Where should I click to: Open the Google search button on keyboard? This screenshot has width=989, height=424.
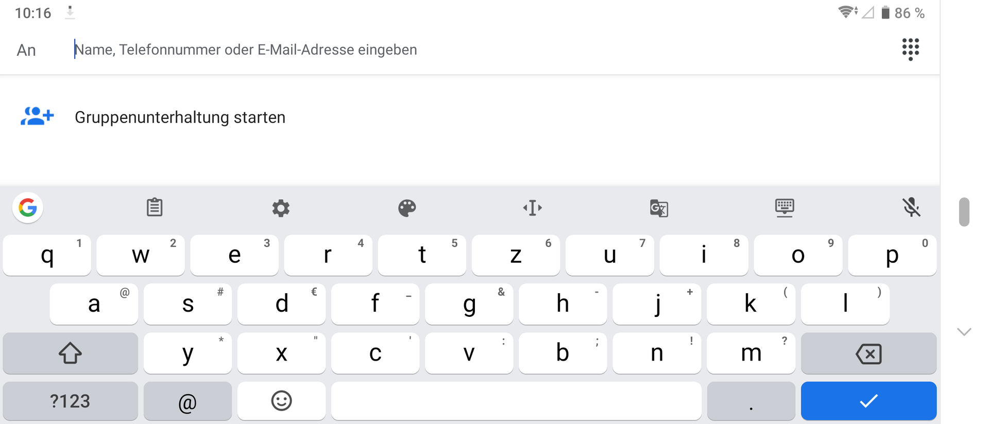[28, 208]
